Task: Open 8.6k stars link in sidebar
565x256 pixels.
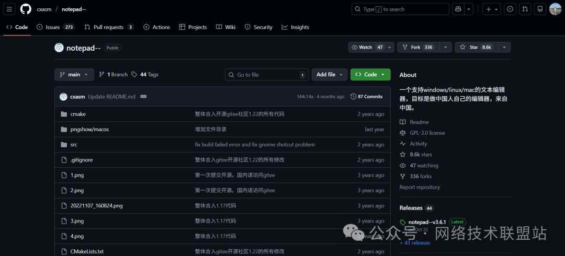Action: [416, 155]
